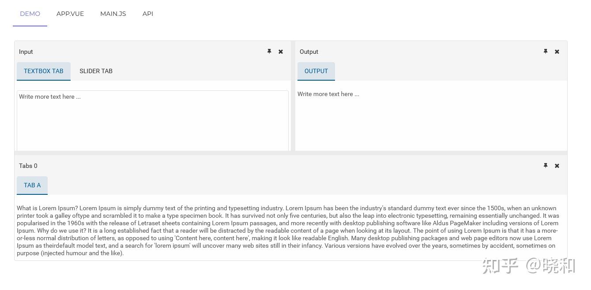This screenshot has height=290, width=591.
Task: Pin the Tabs 0 panel
Action: (x=546, y=166)
